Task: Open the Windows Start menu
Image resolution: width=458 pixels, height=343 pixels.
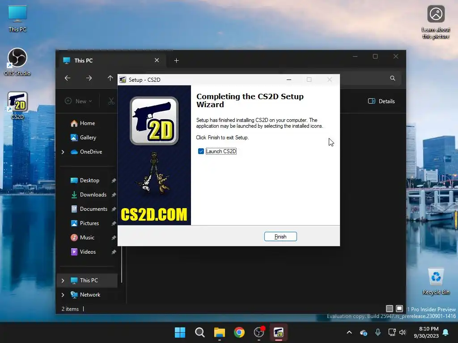Action: coord(180,332)
